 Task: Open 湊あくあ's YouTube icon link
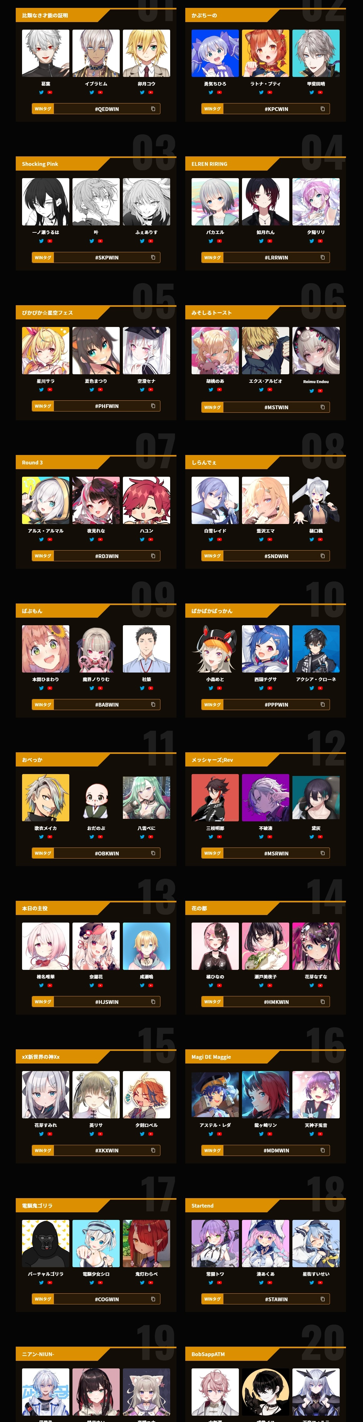(x=270, y=1283)
